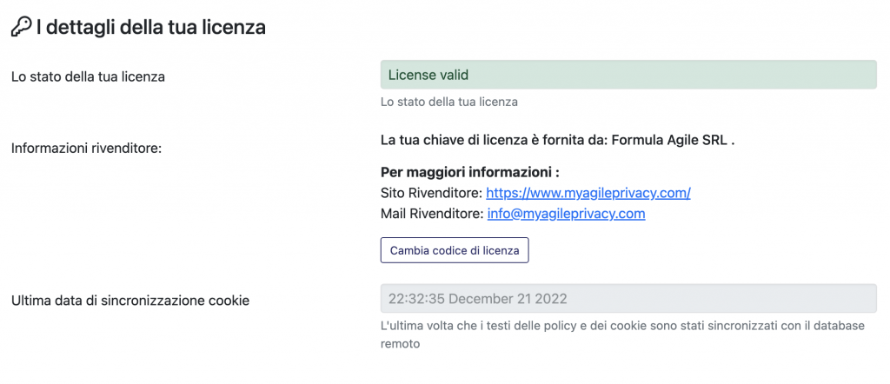Click the 'Mail Rivenditore:' label text
Image resolution: width=890 pixels, height=384 pixels.
tap(433, 215)
